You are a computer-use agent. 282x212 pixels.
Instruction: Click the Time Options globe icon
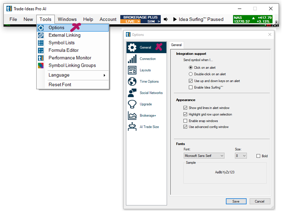point(132,82)
